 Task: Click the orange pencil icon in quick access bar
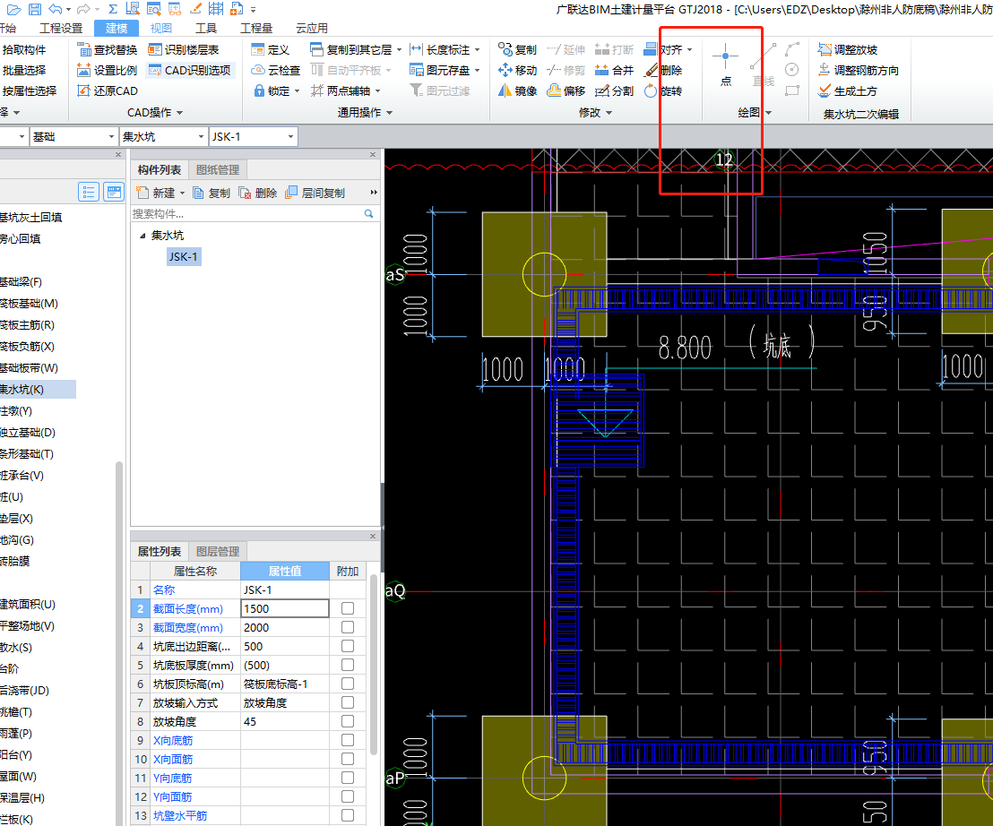(195, 9)
